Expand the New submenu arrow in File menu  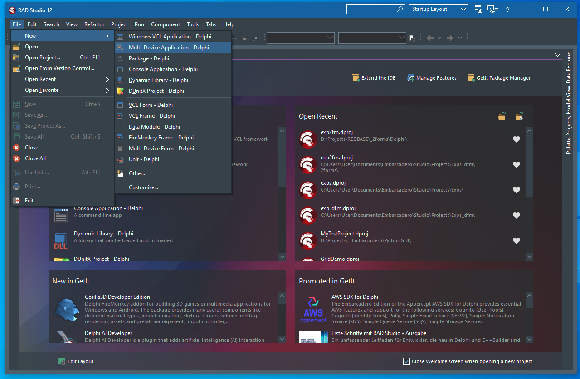(107, 36)
